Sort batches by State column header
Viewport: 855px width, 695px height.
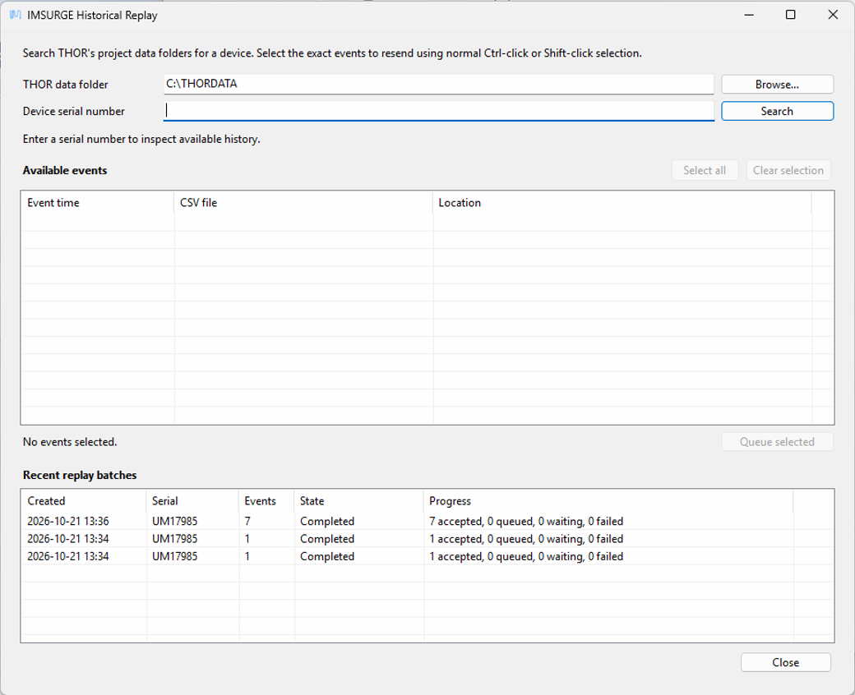click(358, 501)
